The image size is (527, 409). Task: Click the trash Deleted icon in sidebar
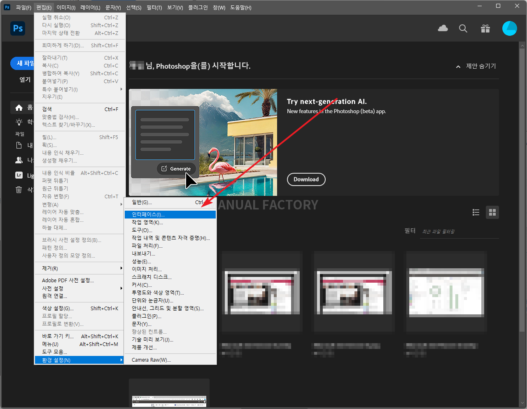(19, 190)
